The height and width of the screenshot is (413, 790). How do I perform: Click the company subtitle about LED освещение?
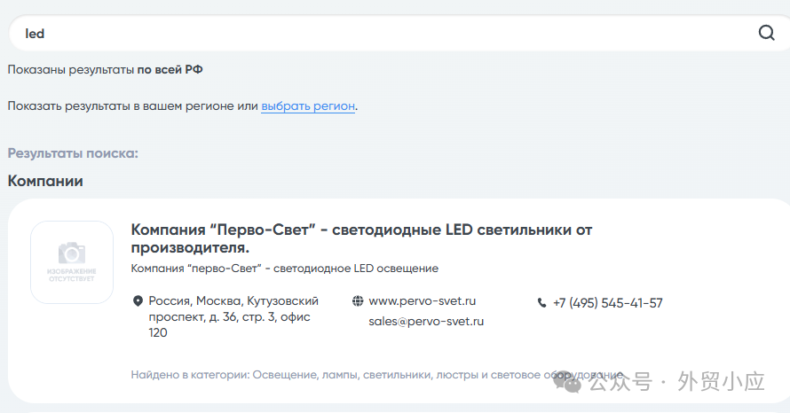point(284,269)
